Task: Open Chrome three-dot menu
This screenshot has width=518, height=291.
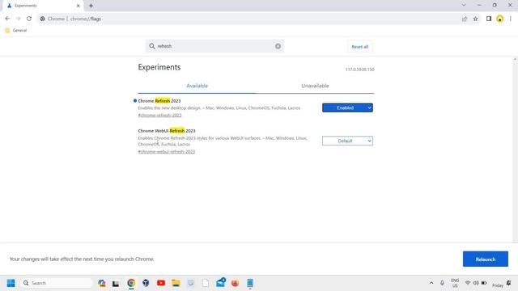Action: [511, 19]
